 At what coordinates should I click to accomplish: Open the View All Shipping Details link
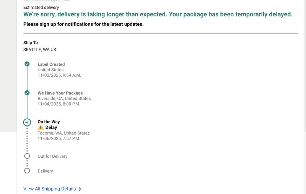click(49, 189)
